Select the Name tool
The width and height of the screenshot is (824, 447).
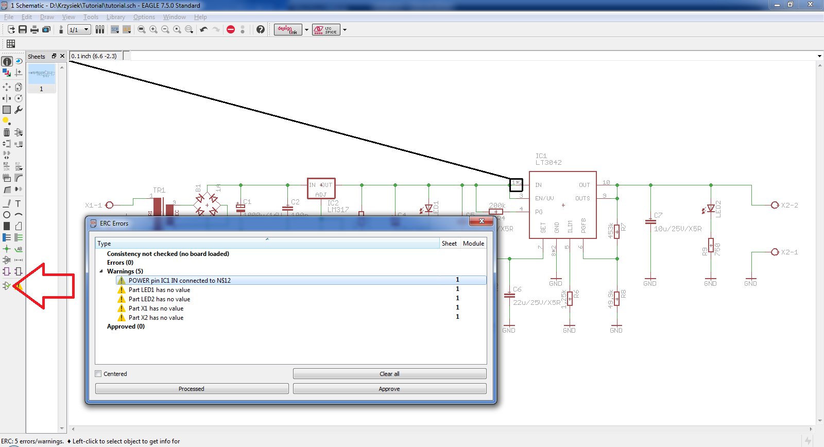pyautogui.click(x=7, y=166)
